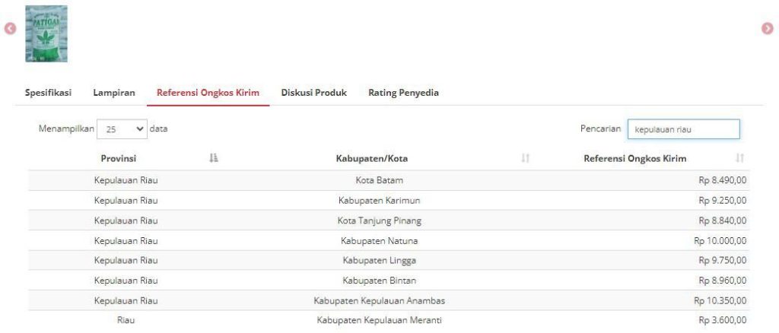This screenshot has height=333, width=779.
Task: Click the Kabupaten Kepulauan Anambas row
Action: click(x=379, y=300)
